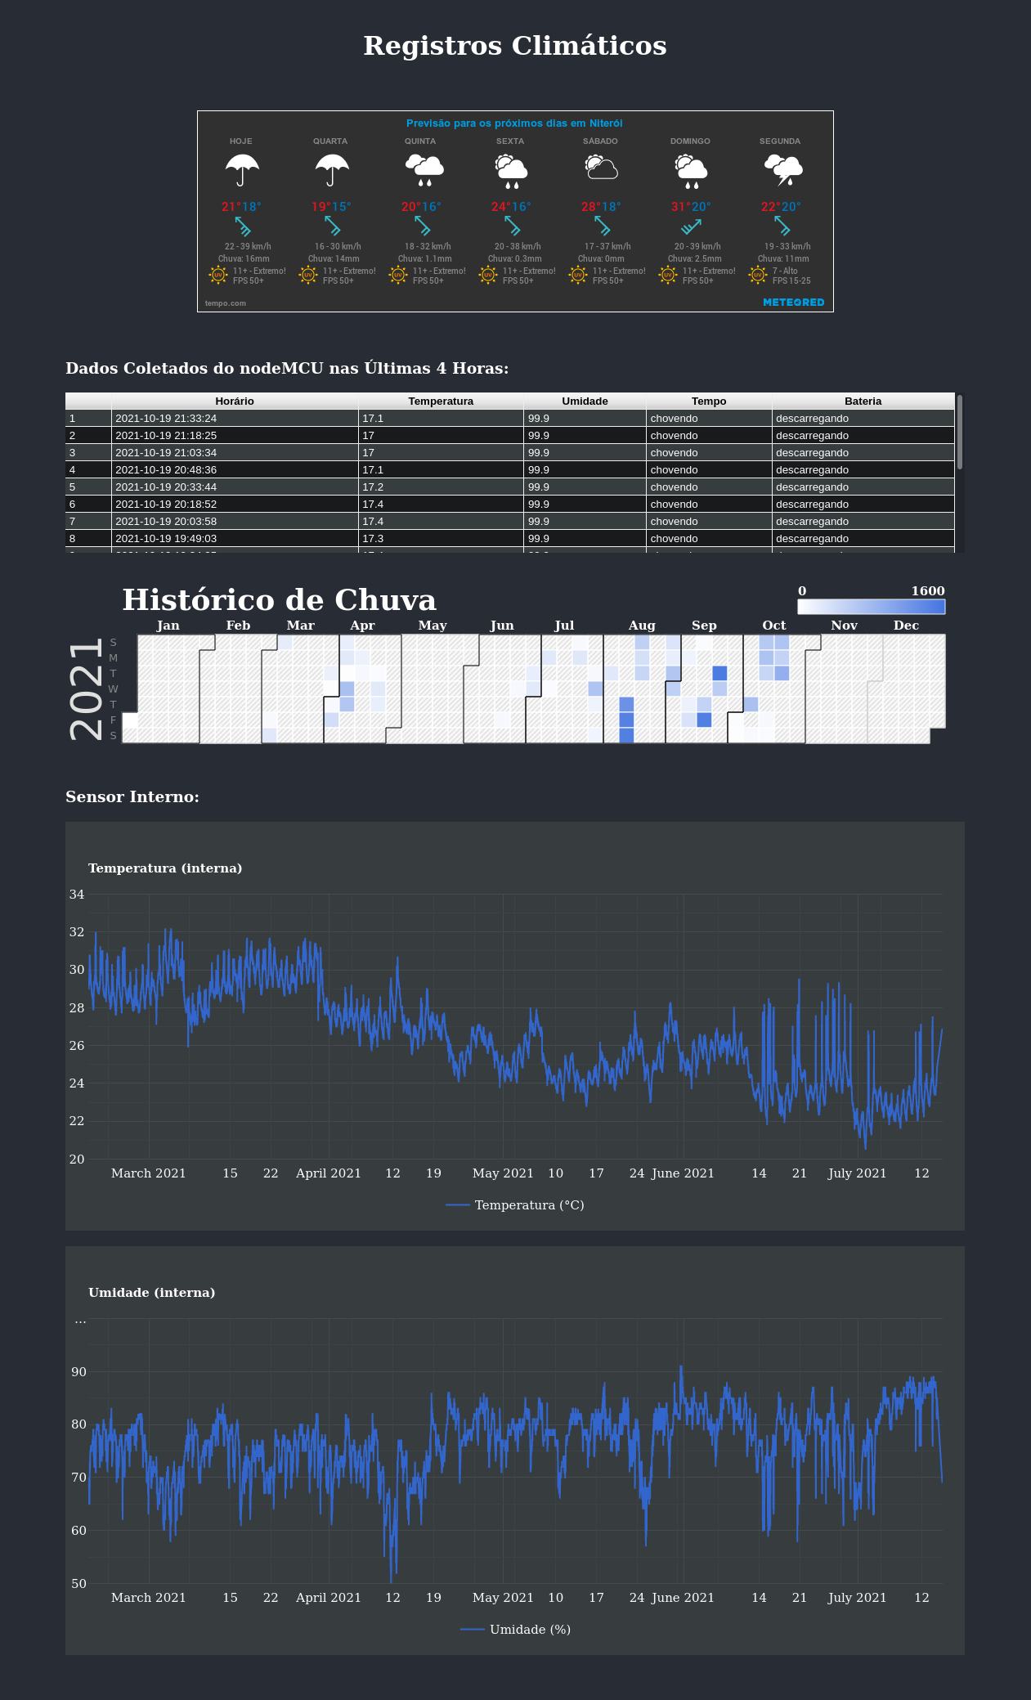Click cell 2021-10-19 19:49:03

(235, 539)
